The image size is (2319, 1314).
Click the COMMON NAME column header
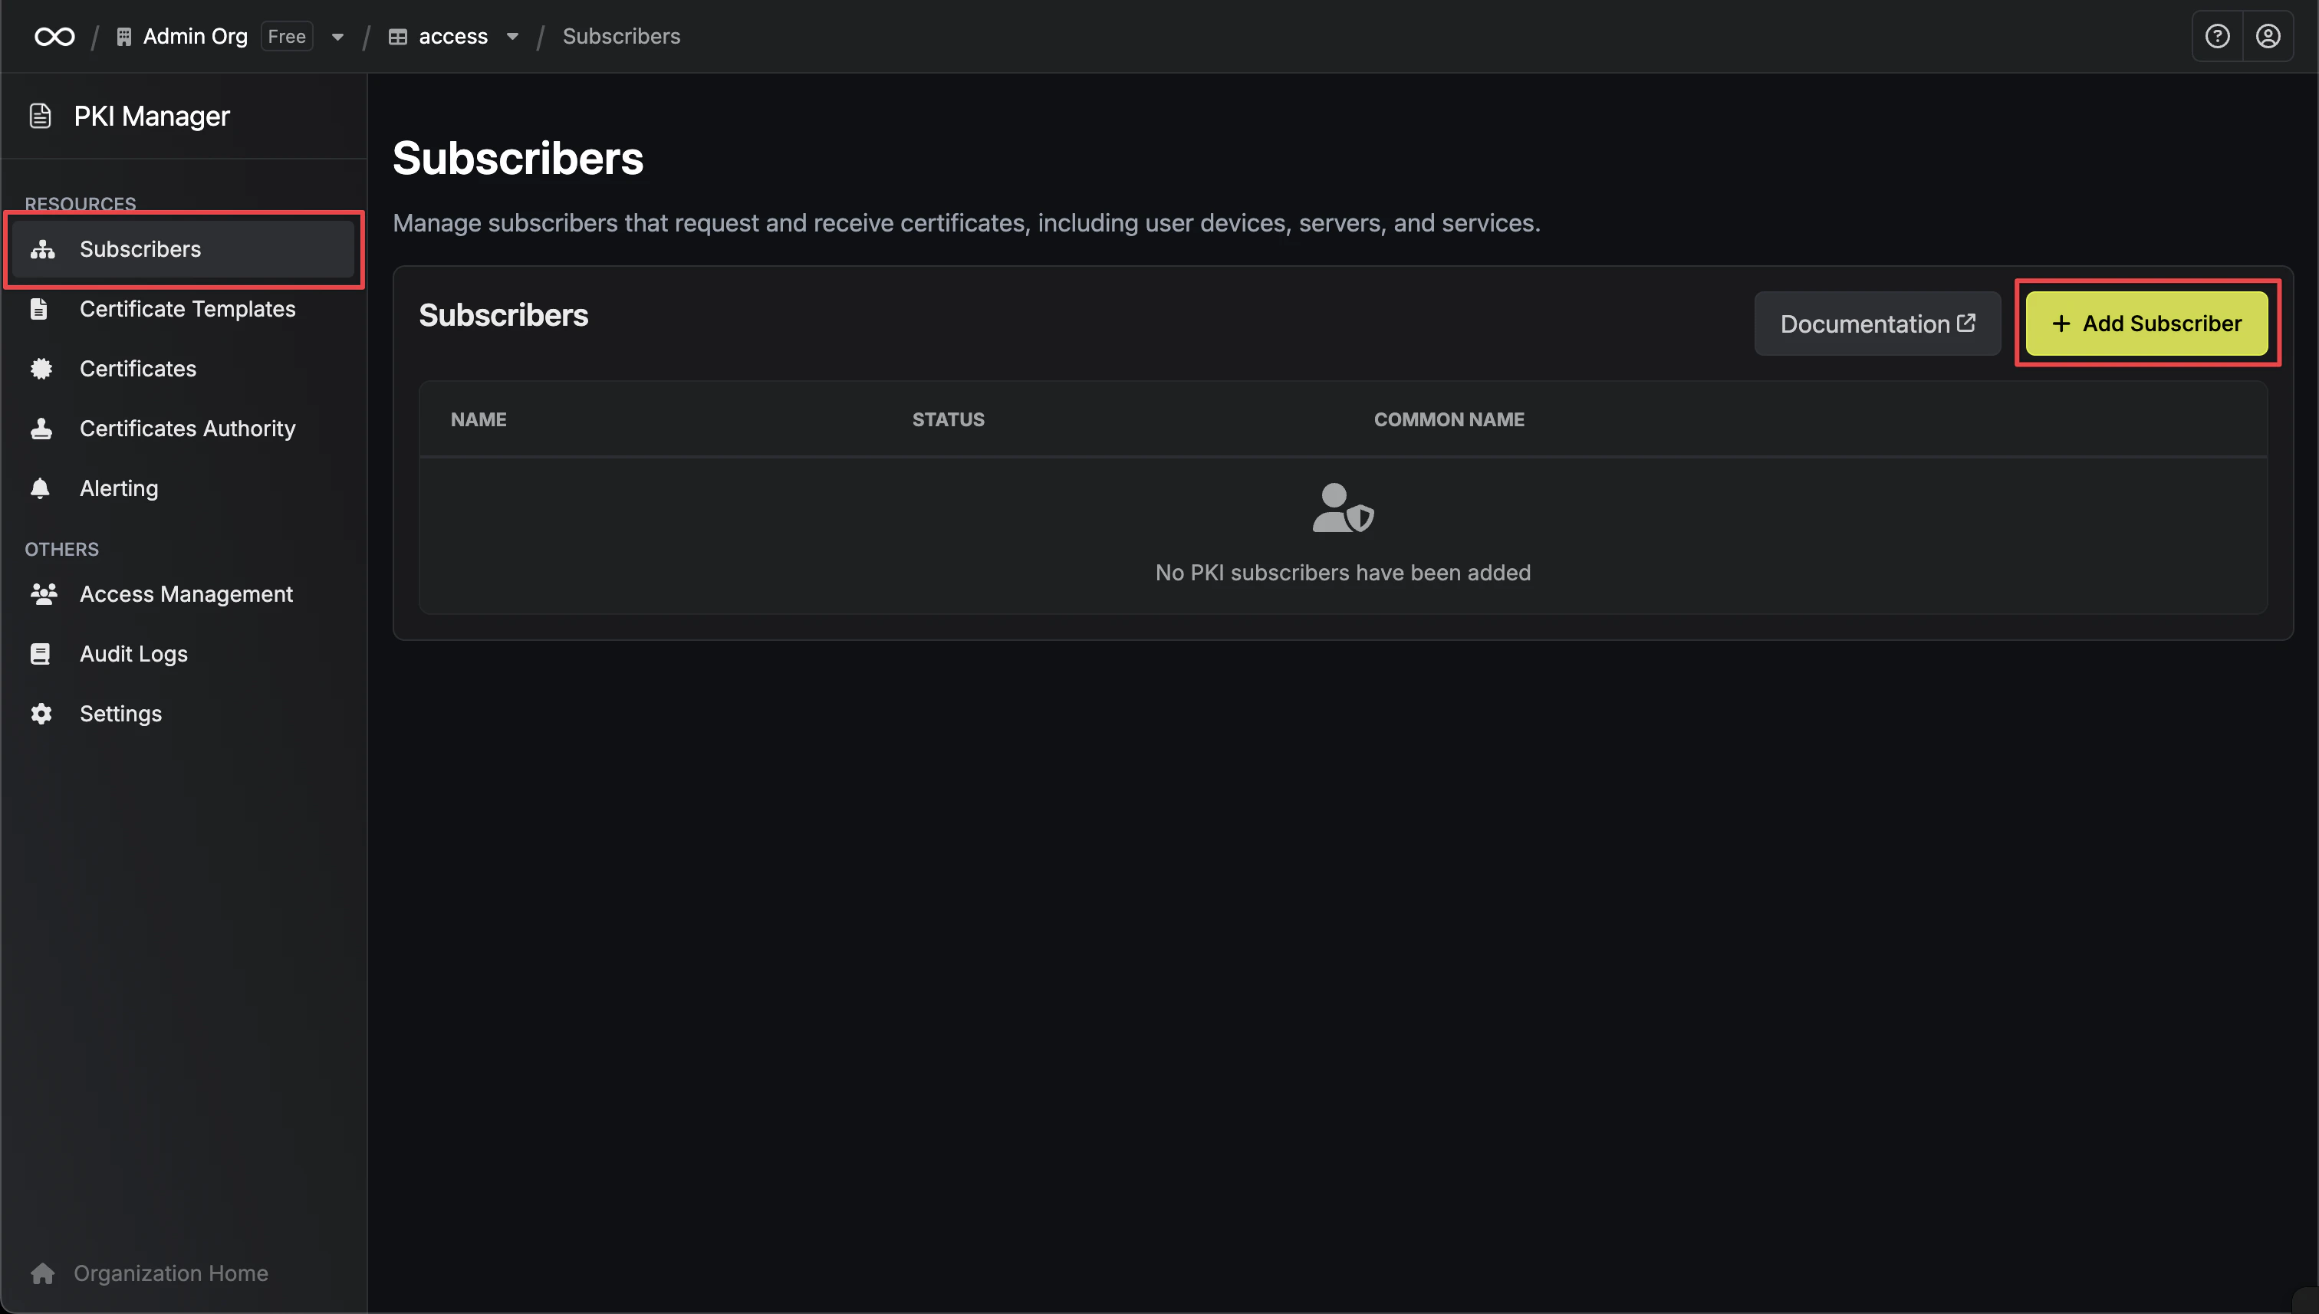[1449, 419]
